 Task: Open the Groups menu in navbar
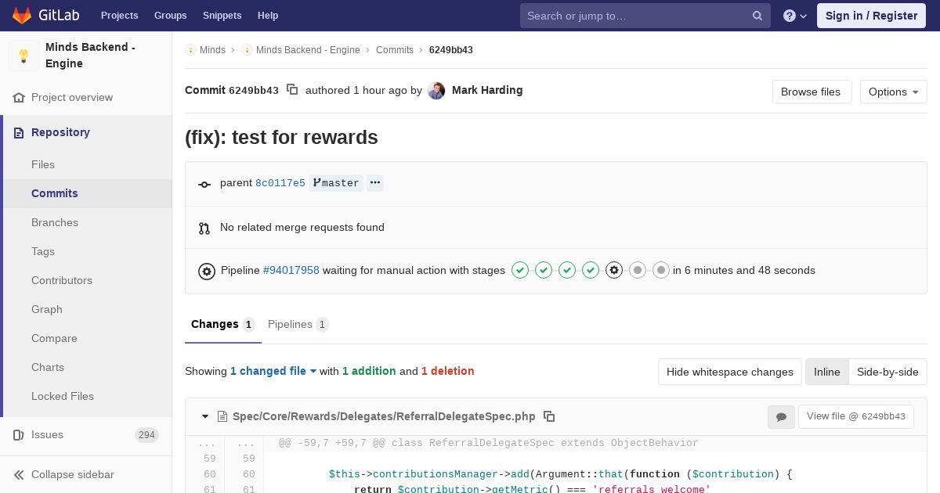[x=170, y=16]
